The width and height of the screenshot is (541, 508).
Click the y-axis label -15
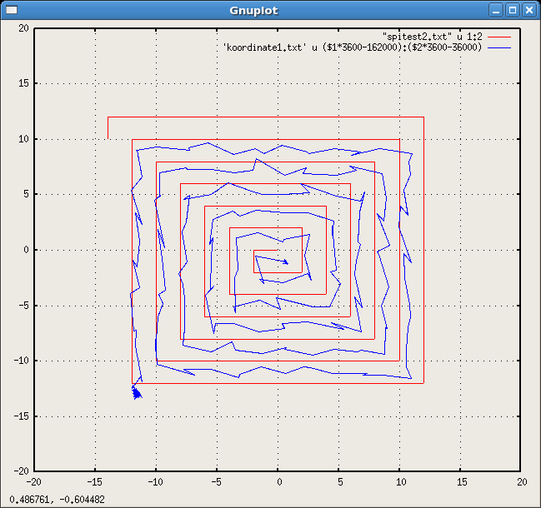tap(22, 416)
